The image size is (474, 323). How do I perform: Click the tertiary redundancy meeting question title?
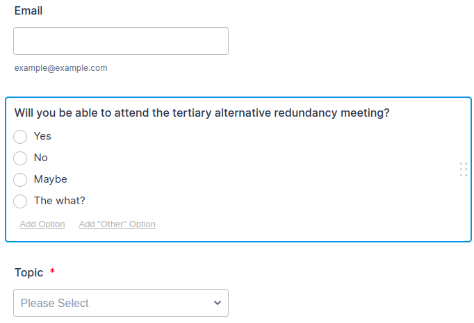click(202, 113)
